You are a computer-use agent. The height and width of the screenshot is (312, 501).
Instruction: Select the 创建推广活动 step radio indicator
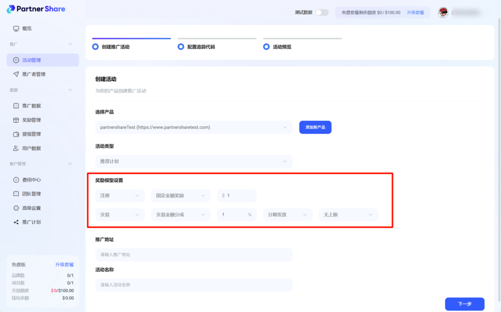pyautogui.click(x=95, y=47)
